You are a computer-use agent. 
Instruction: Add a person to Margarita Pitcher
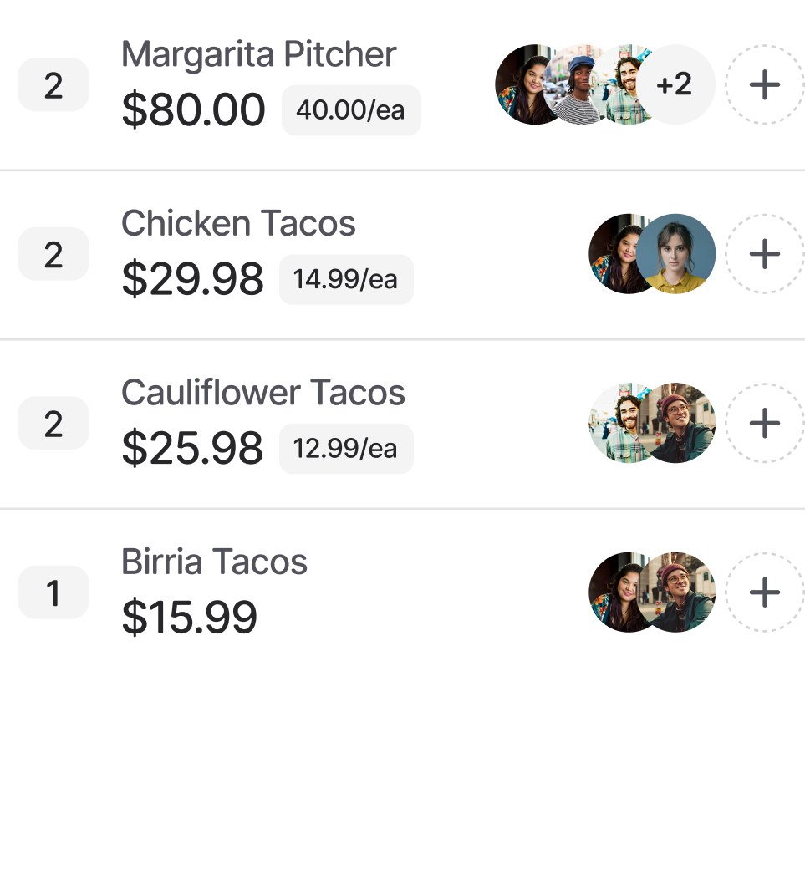pos(764,84)
